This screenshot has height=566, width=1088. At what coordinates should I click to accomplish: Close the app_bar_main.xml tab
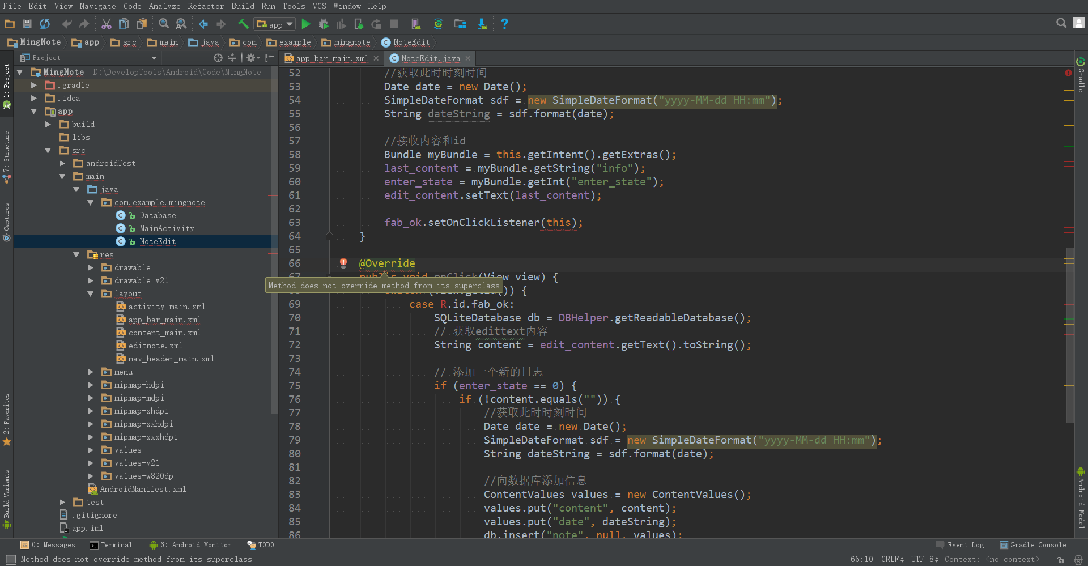[376, 58]
